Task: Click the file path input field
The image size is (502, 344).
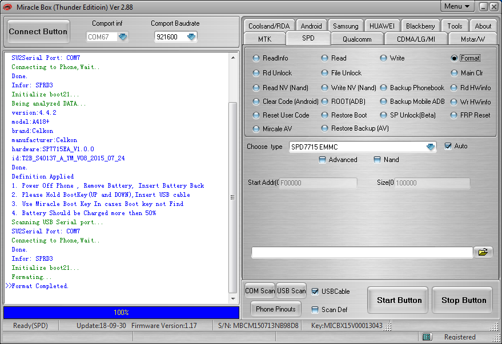Action: [362, 252]
